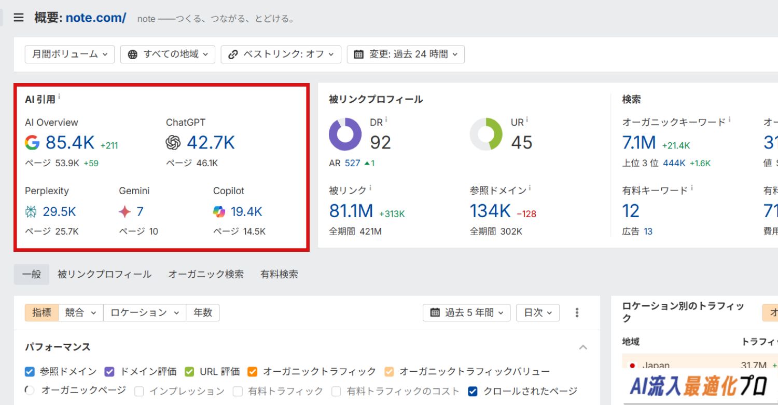This screenshot has width=778, height=405.
Task: Click the info icon next to UR
Action: click(527, 119)
